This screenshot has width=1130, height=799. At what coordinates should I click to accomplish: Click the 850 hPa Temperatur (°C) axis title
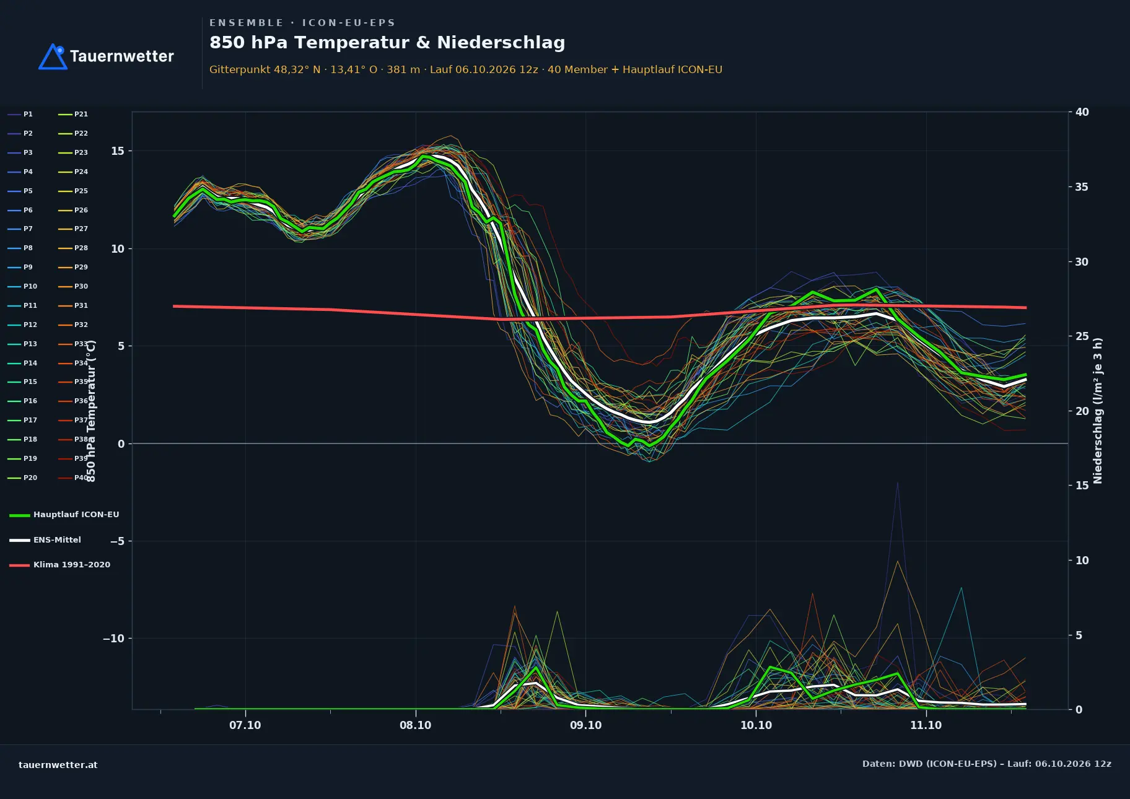[91, 411]
